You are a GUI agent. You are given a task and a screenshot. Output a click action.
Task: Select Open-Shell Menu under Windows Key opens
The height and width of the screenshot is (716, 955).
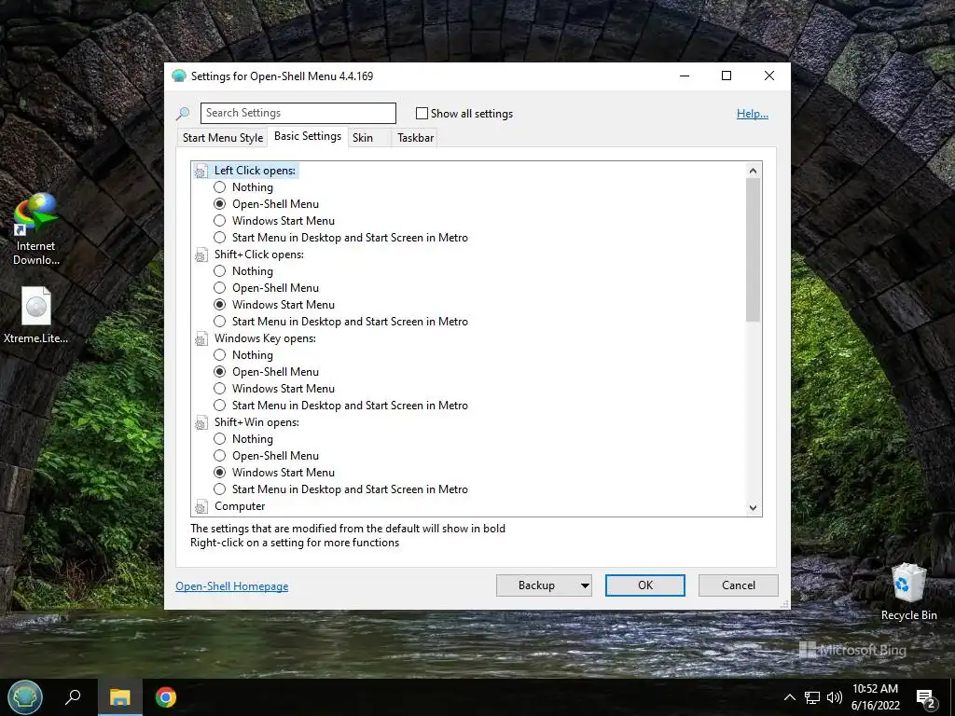pos(219,372)
